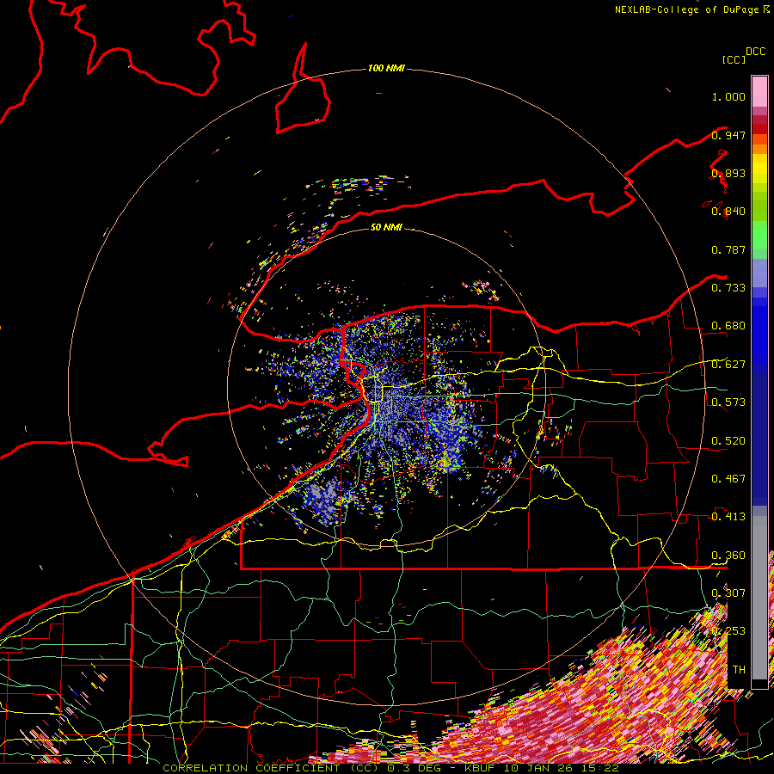The height and width of the screenshot is (774, 774).
Task: Select the 0.680 scale value
Action: pyautogui.click(x=728, y=326)
